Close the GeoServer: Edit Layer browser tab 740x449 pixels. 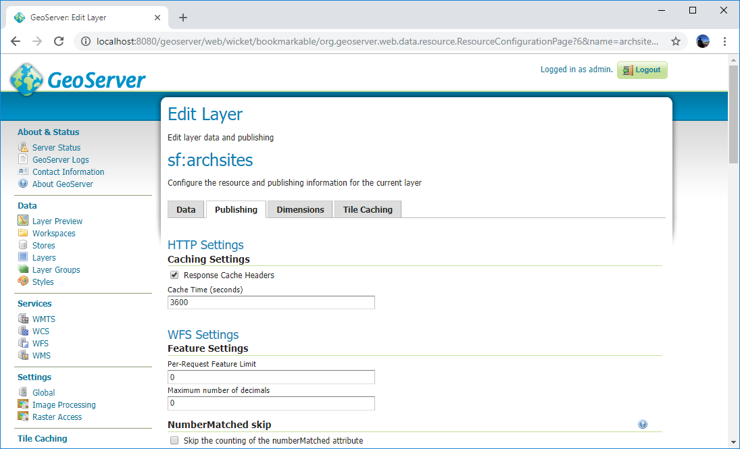[157, 18]
